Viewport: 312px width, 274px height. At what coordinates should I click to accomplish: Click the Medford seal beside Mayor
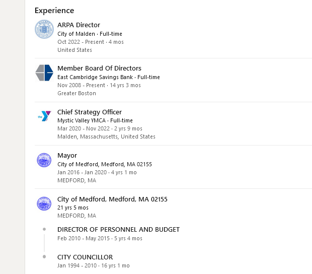(x=44, y=160)
